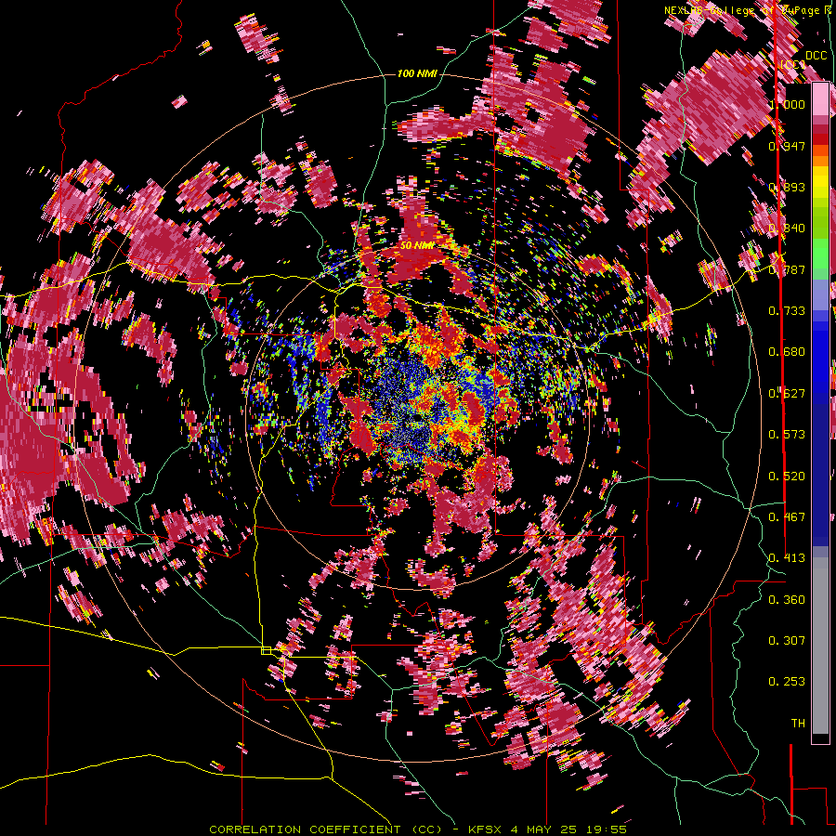The height and width of the screenshot is (836, 836).
Task: Click the 0.840 scale value
Action: coord(787,229)
